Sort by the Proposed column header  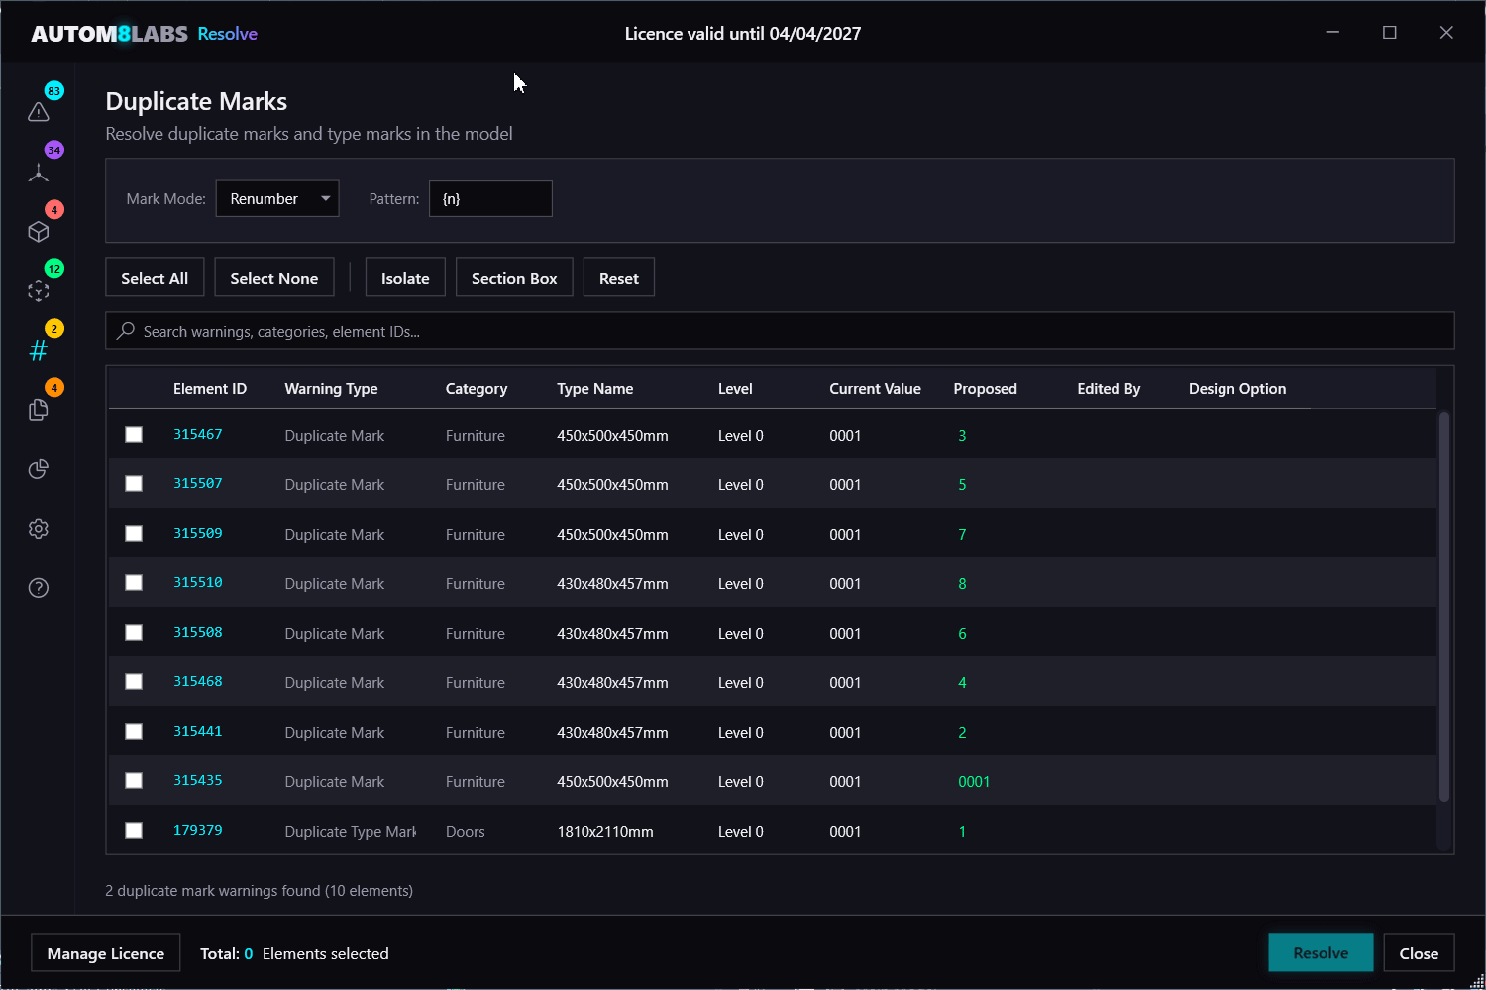(x=985, y=389)
